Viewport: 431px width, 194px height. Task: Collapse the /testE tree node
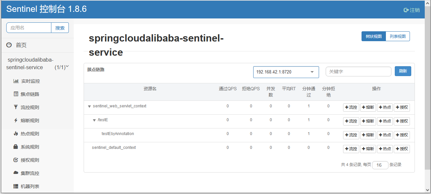94,120
